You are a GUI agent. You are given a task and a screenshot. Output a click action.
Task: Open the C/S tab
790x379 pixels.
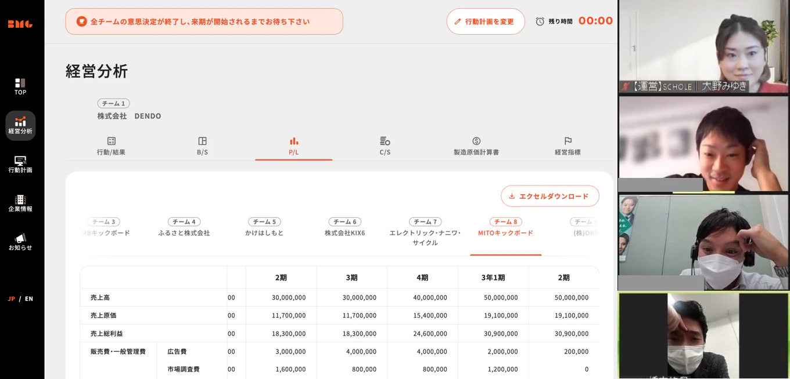[x=385, y=146]
